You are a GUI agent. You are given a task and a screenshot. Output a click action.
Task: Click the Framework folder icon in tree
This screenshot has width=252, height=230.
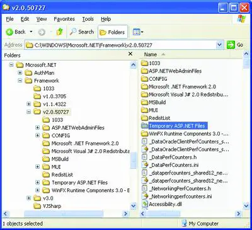pos(28,81)
